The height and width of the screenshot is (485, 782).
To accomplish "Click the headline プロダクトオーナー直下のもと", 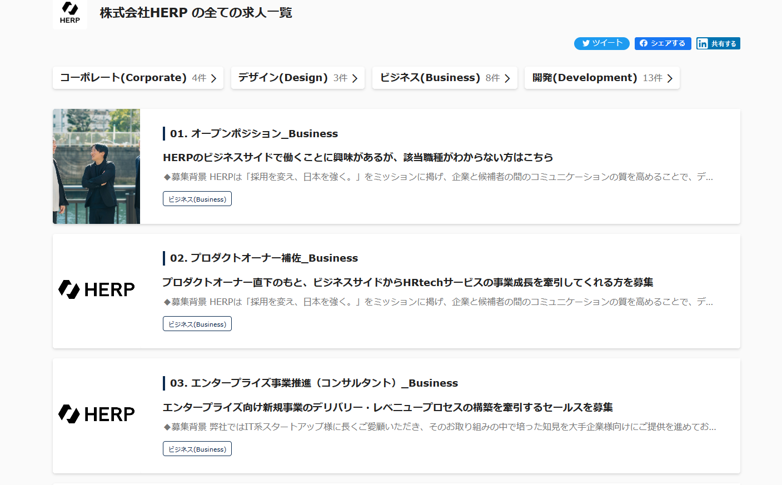I will tap(408, 282).
